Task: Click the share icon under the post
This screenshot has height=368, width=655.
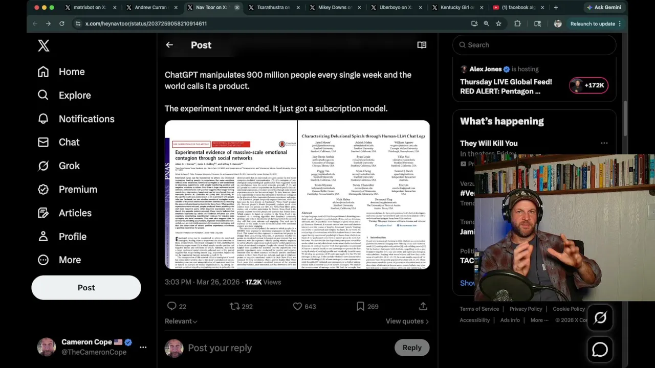Action: pyautogui.click(x=423, y=306)
